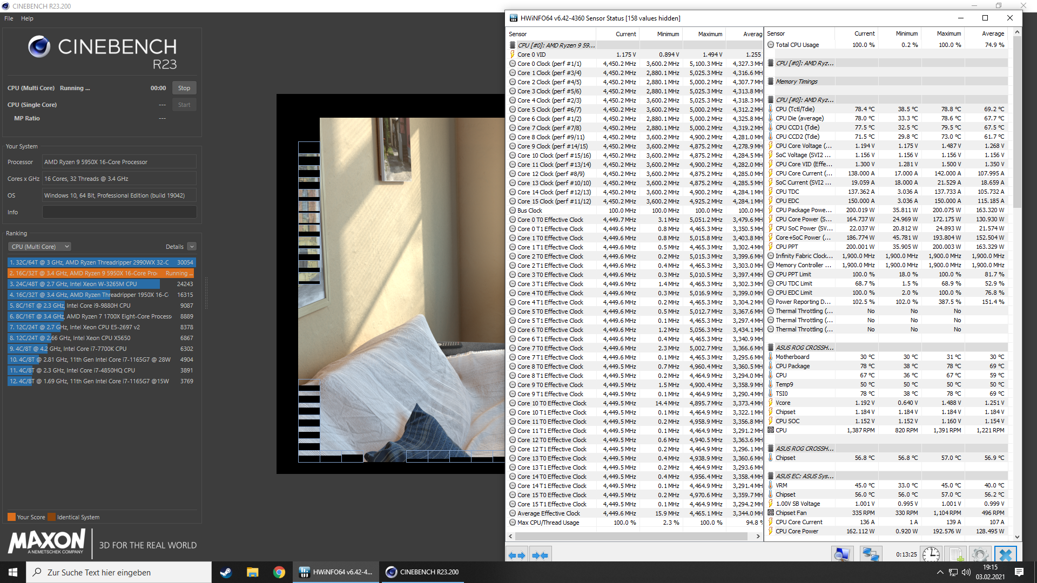The height and width of the screenshot is (583, 1037).
Task: Select the Threadripper 2990WX ranking entry
Action: (x=102, y=262)
